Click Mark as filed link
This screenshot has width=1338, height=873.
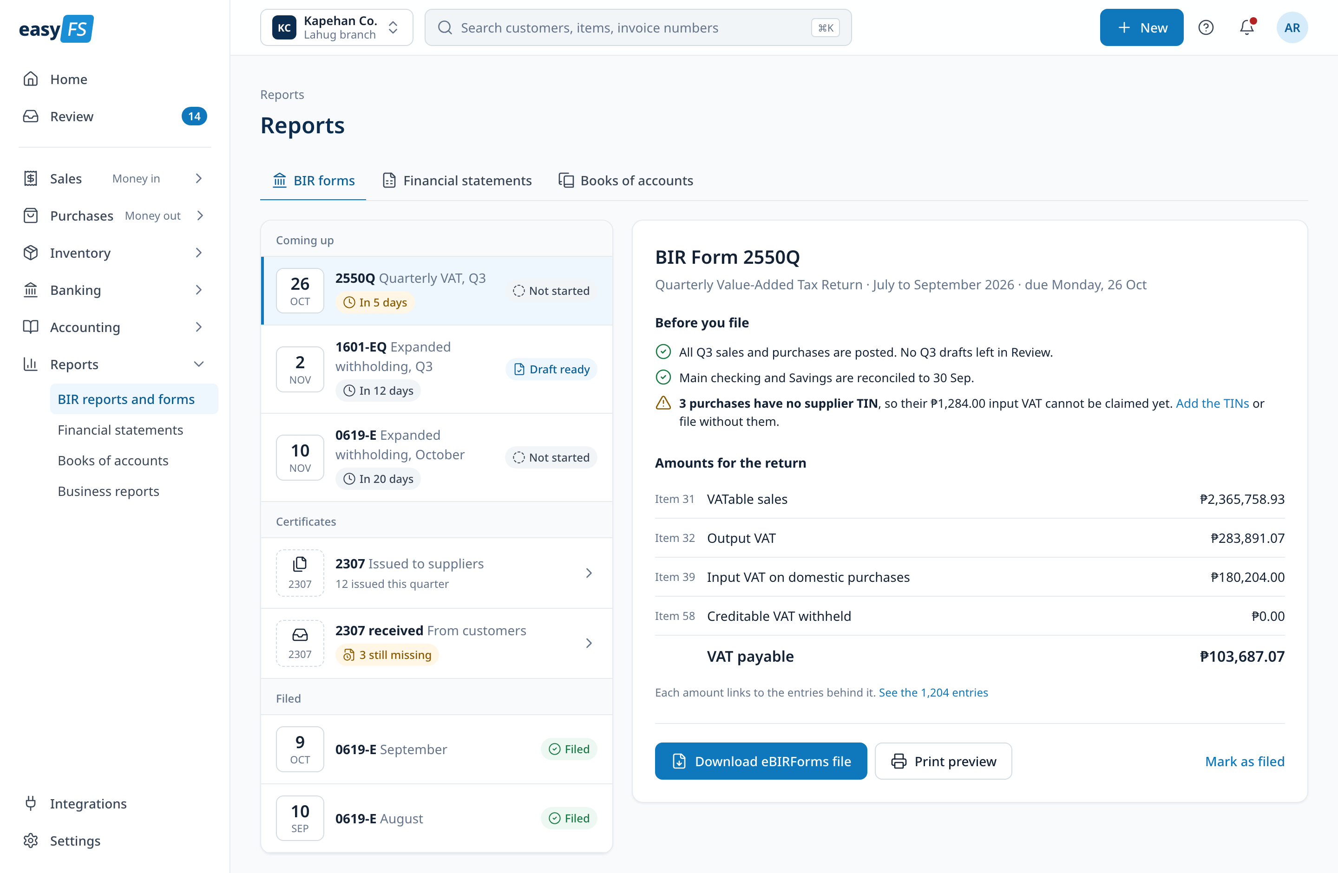click(1245, 761)
